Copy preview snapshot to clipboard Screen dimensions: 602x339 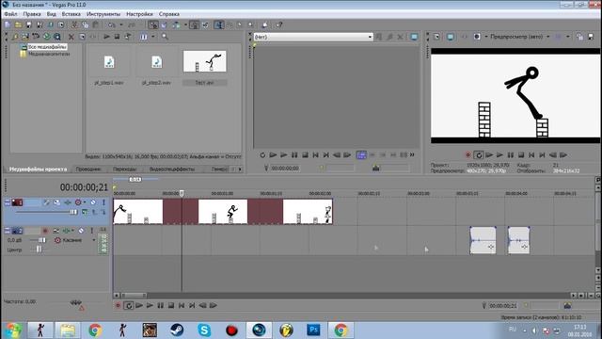(579, 37)
